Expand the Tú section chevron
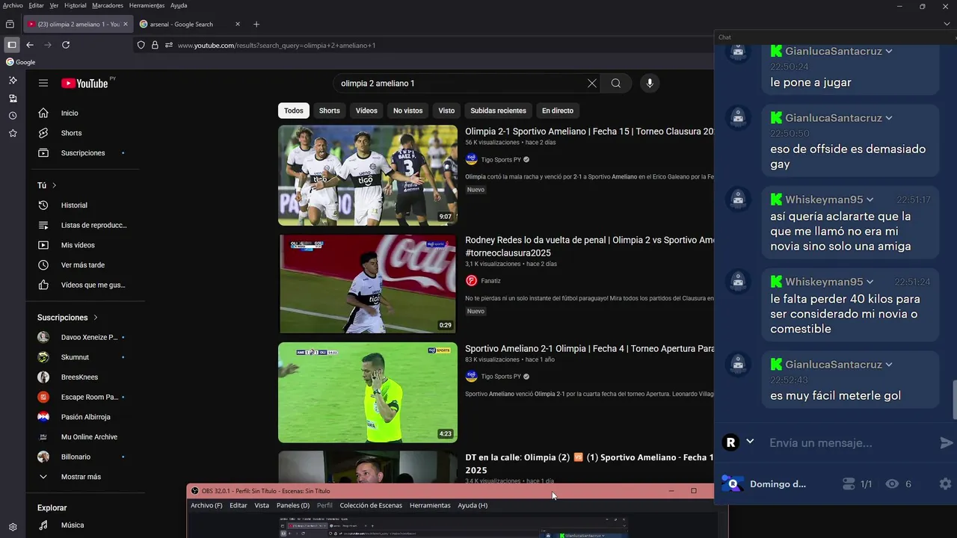This screenshot has height=538, width=957. (54, 185)
